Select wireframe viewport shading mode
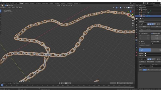Screen dimensions: 161x90 point(127,8)
